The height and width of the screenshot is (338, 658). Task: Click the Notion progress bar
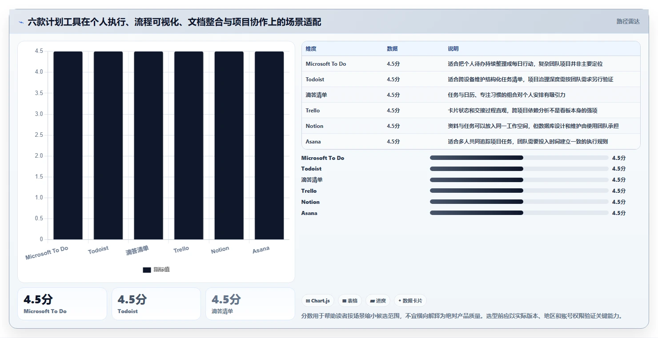point(519,202)
